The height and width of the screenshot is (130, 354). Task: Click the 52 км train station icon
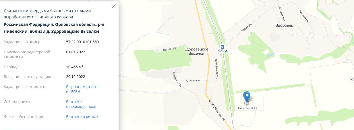click(222, 47)
